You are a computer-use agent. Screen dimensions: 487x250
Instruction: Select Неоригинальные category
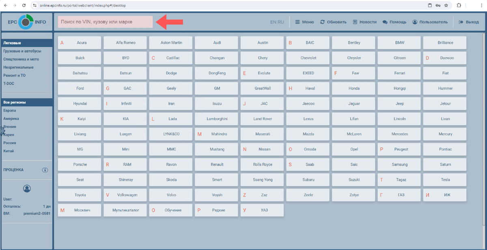point(18,67)
